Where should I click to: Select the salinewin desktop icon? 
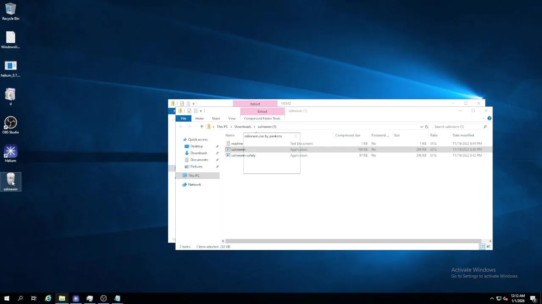pyautogui.click(x=11, y=182)
